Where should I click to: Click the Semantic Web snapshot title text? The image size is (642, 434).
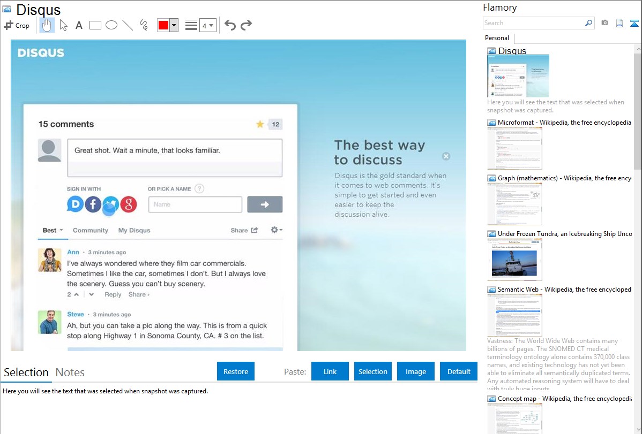click(x=565, y=289)
